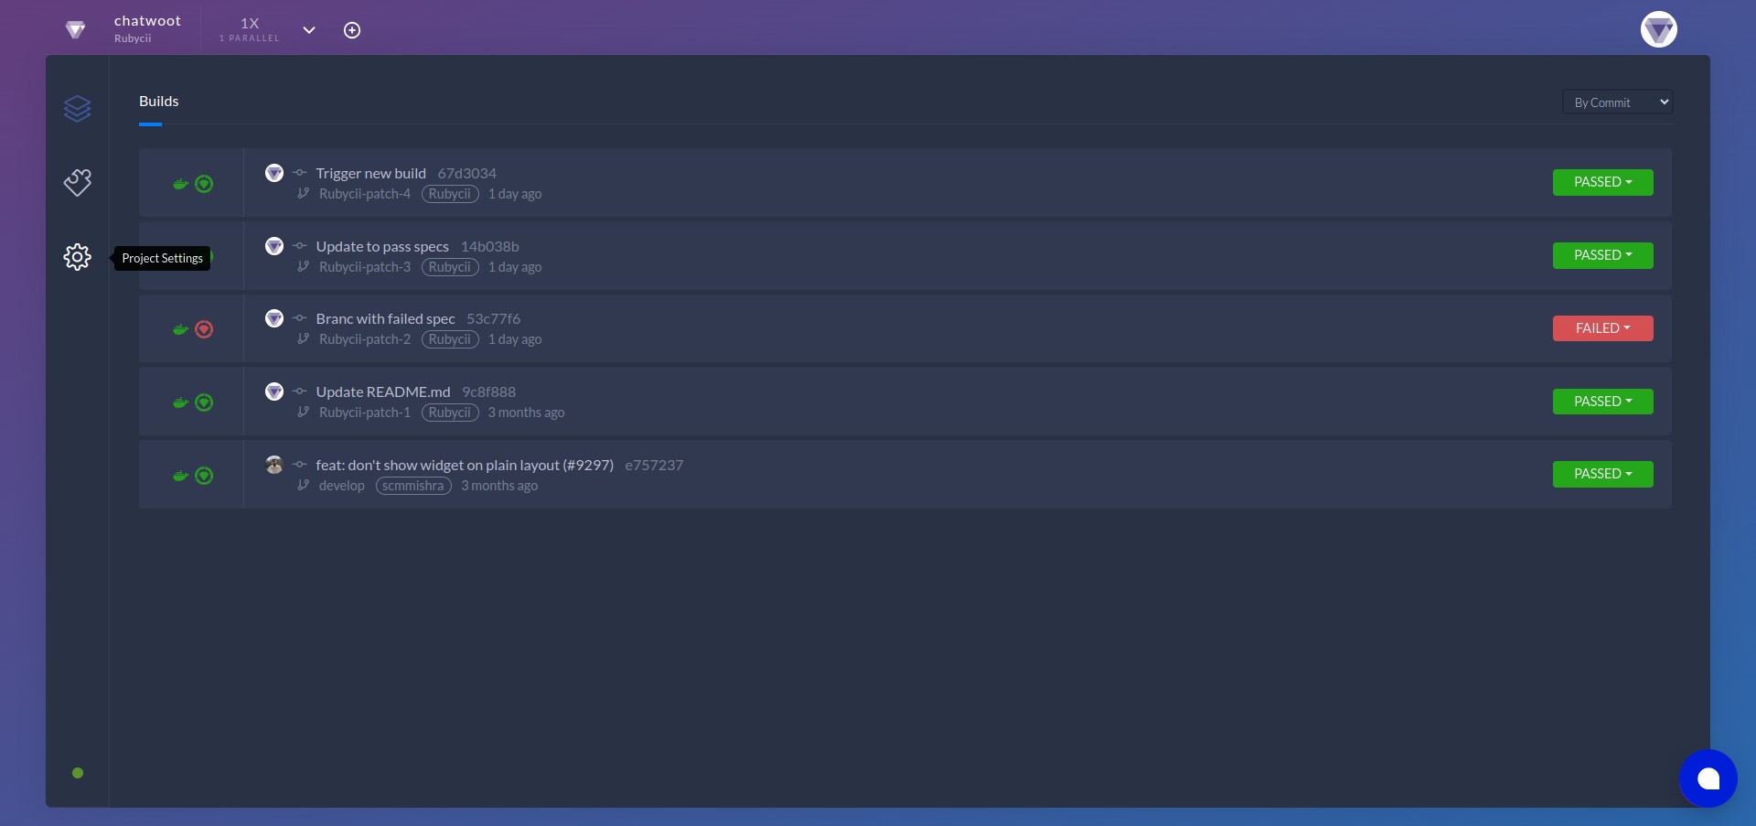
Task: Click the green passed status icon on Update README.md
Action: point(204,402)
